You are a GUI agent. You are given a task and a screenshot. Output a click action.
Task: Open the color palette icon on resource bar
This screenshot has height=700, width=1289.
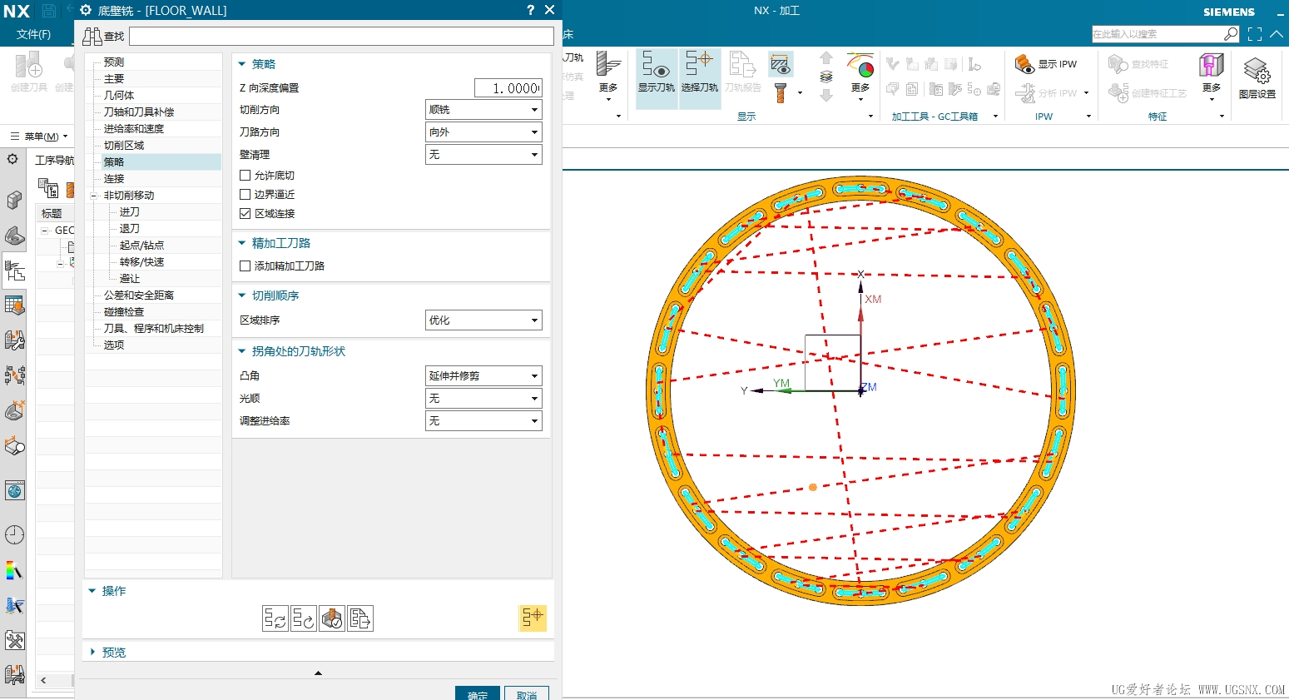pos(15,571)
